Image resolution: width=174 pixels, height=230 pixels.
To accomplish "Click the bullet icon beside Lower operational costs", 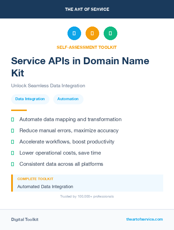I will 13,153.
